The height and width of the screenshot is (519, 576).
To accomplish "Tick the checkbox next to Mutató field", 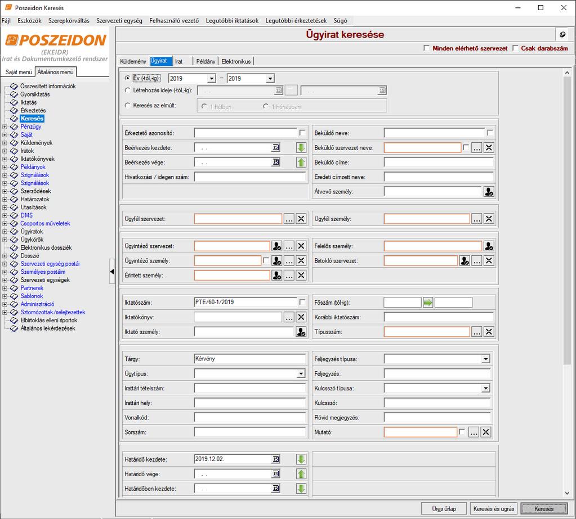I will pos(462,432).
